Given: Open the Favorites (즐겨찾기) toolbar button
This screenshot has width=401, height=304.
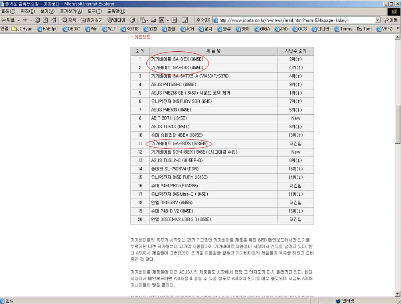Looking at the screenshot, I should 91,20.
